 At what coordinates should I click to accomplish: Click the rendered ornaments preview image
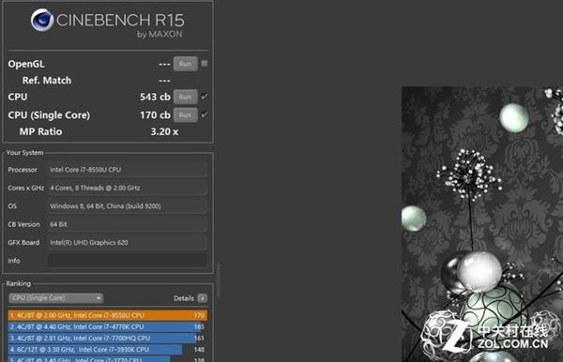[x=482, y=224]
